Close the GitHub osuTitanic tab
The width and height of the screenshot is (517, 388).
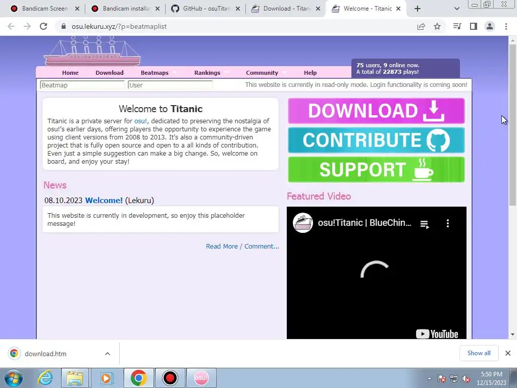[238, 9]
